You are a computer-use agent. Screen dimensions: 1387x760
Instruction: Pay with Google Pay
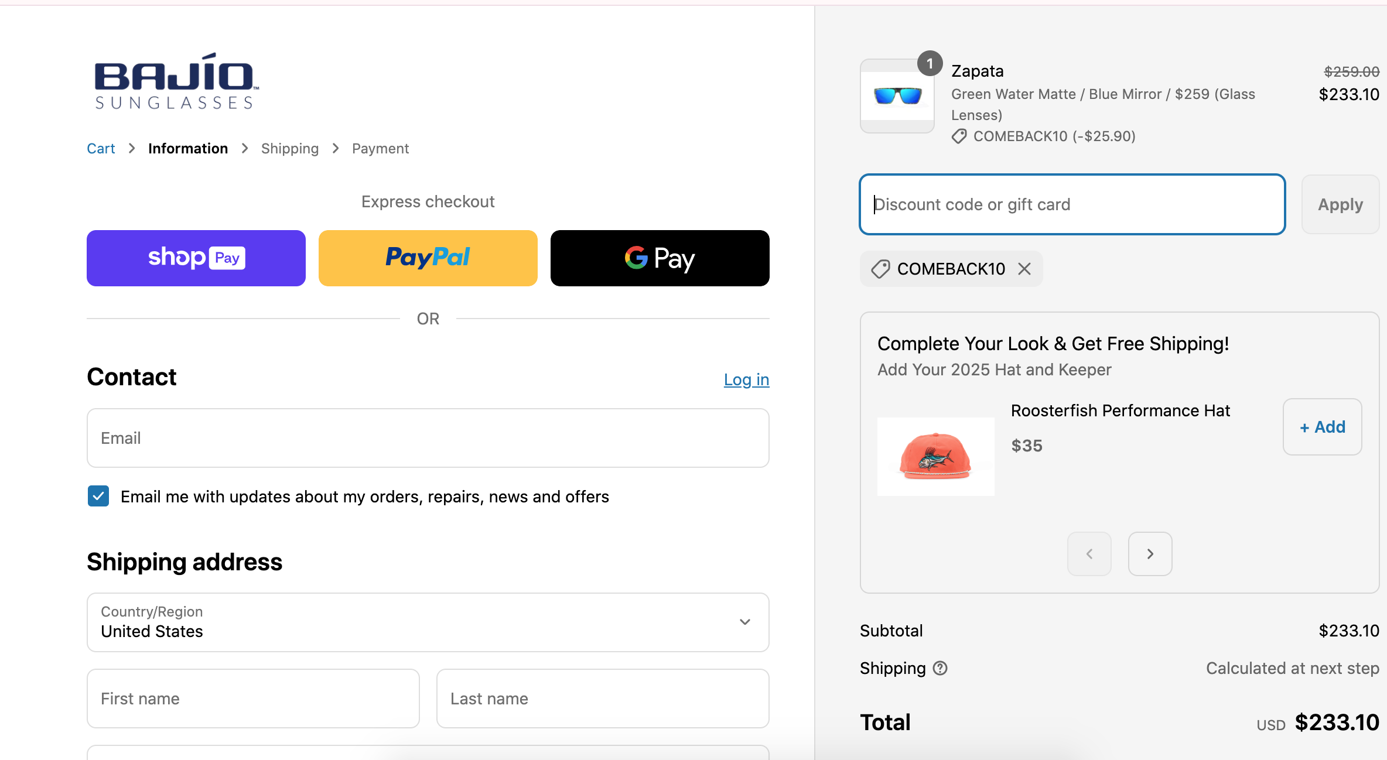660,258
